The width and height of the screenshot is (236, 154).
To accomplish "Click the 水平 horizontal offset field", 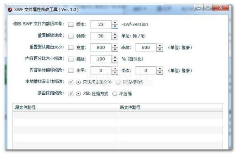I will (x=101, y=70).
